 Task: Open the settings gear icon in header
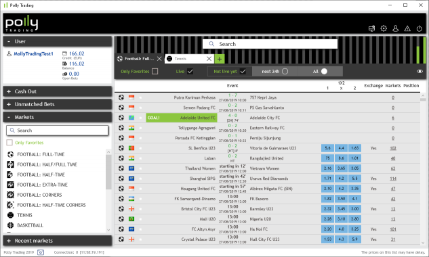click(x=384, y=28)
